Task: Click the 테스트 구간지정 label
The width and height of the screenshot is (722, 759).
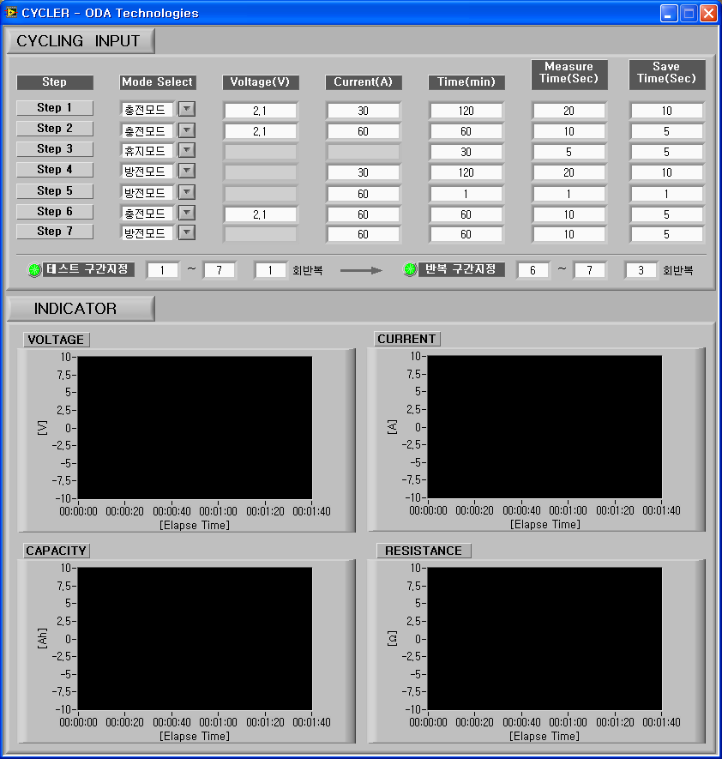Action: point(87,269)
